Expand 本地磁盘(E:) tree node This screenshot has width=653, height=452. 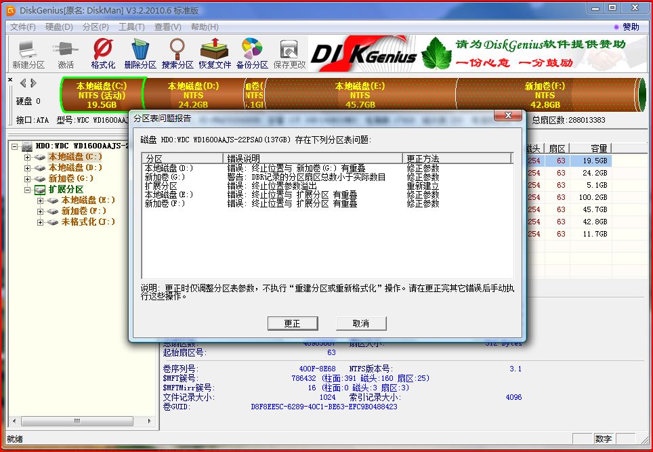point(41,201)
